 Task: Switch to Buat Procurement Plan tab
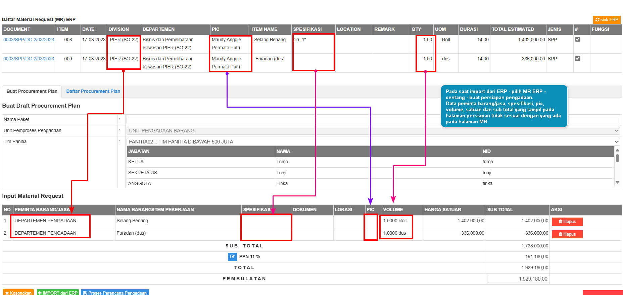click(x=32, y=91)
